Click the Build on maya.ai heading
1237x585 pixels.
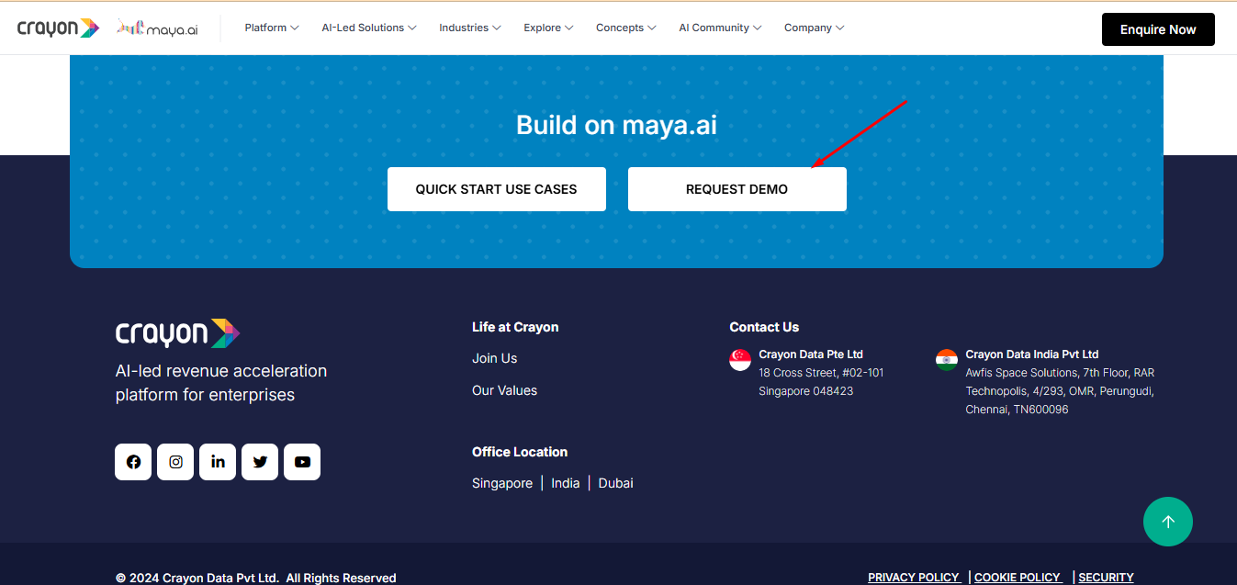(617, 125)
